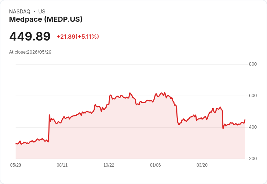Click the 600 y-axis label
Screen dimensions: 267x184
[x=253, y=96]
